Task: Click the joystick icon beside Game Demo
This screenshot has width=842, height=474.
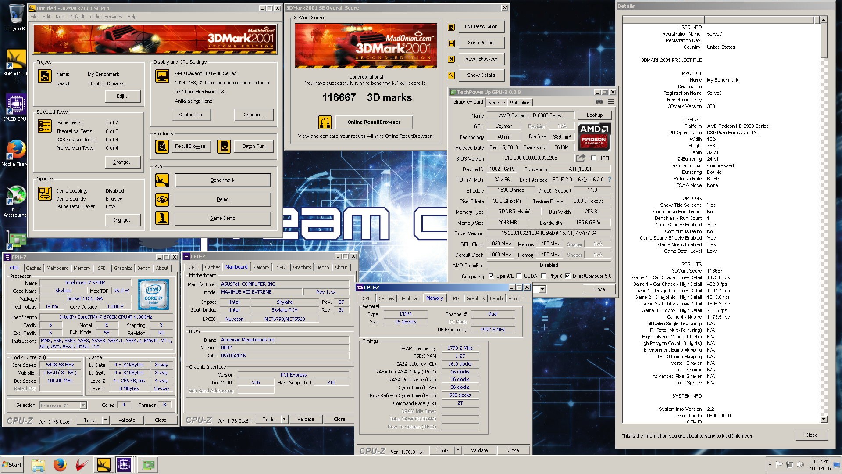Action: (x=162, y=218)
